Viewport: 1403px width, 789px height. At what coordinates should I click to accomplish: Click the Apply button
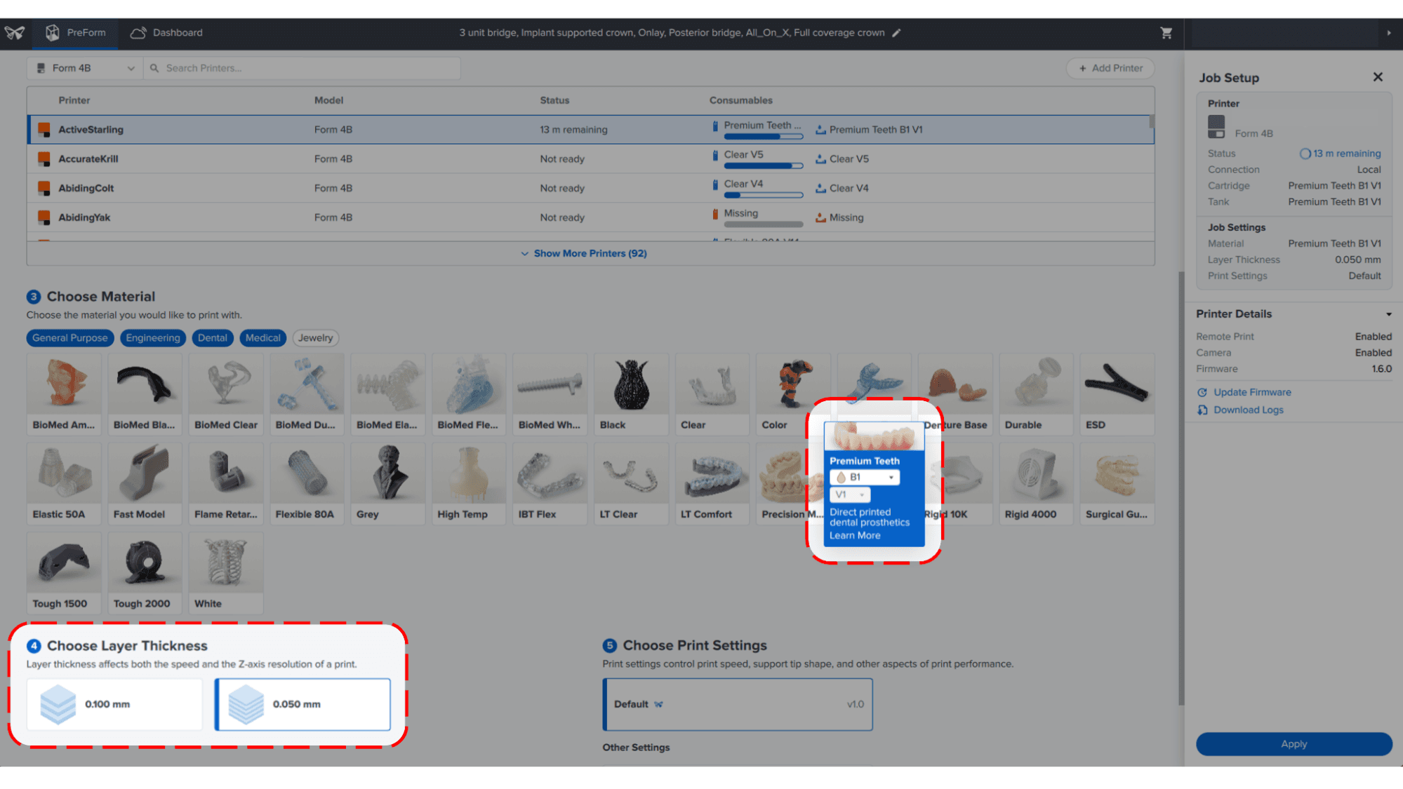point(1294,744)
